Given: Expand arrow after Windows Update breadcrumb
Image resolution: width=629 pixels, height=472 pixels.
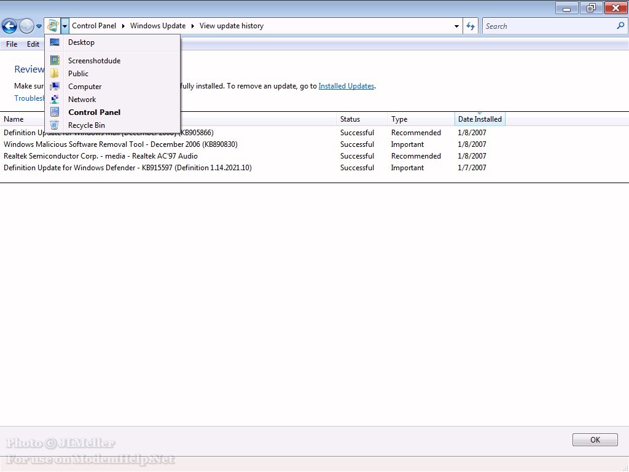Looking at the screenshot, I should [192, 26].
